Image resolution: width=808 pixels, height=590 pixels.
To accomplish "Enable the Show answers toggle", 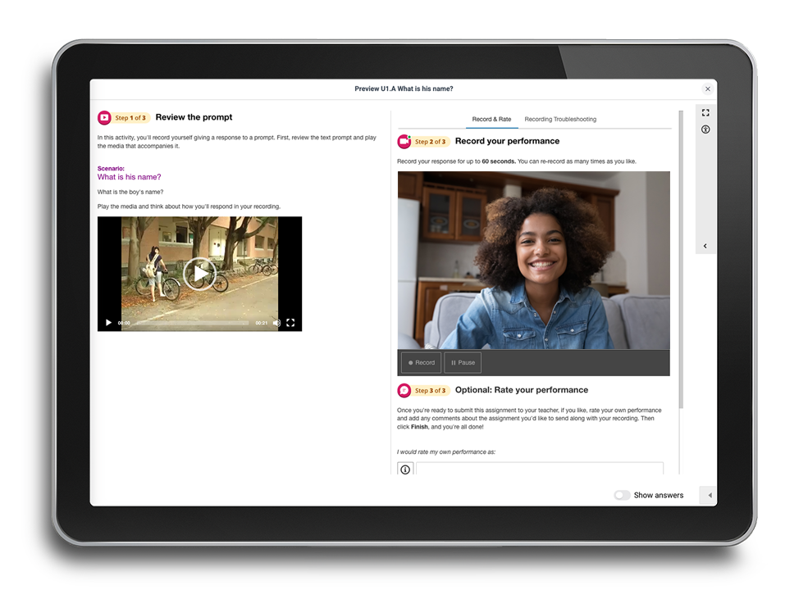I will (622, 495).
